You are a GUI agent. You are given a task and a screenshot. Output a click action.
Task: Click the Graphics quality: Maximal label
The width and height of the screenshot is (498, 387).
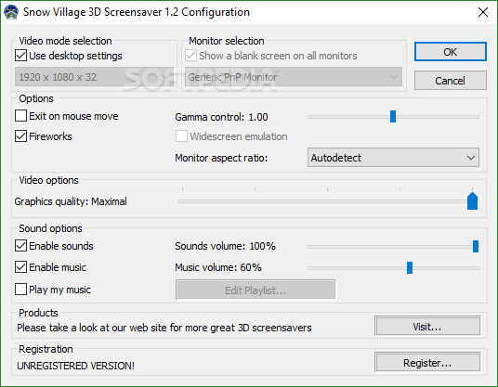pyautogui.click(x=71, y=201)
